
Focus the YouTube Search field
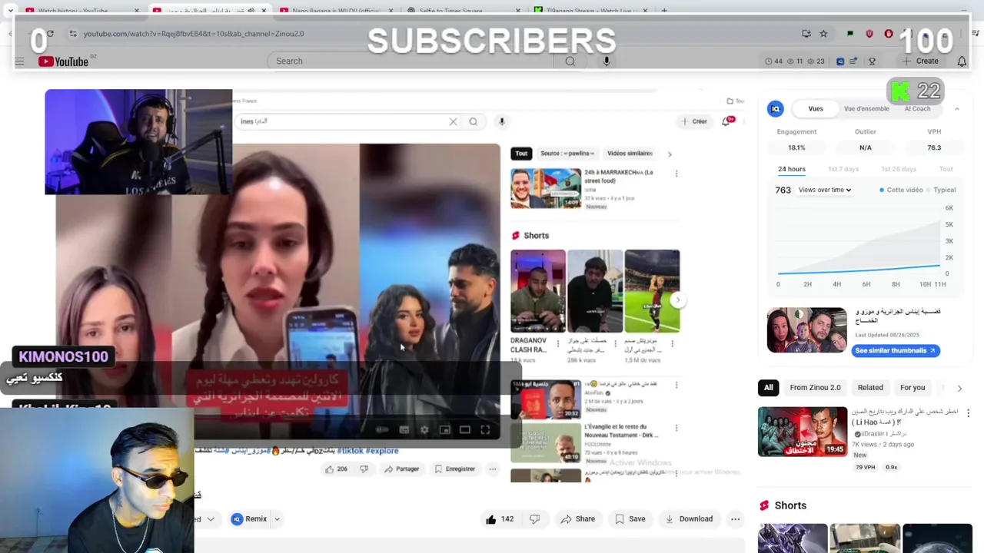pos(411,61)
